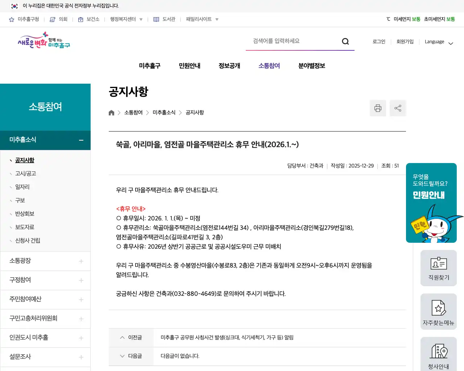Switch to the 정보공개 menu
The image size is (464, 371).
229,66
